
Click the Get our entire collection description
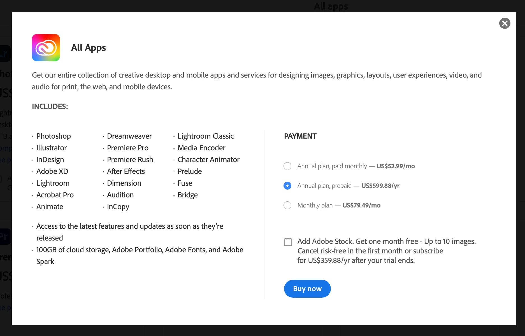(x=257, y=81)
